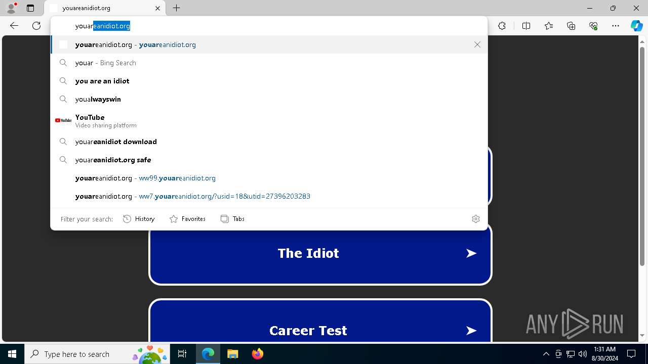Image resolution: width=648 pixels, height=364 pixels.
Task: Open the Settings and more ellipsis
Action: (x=616, y=26)
